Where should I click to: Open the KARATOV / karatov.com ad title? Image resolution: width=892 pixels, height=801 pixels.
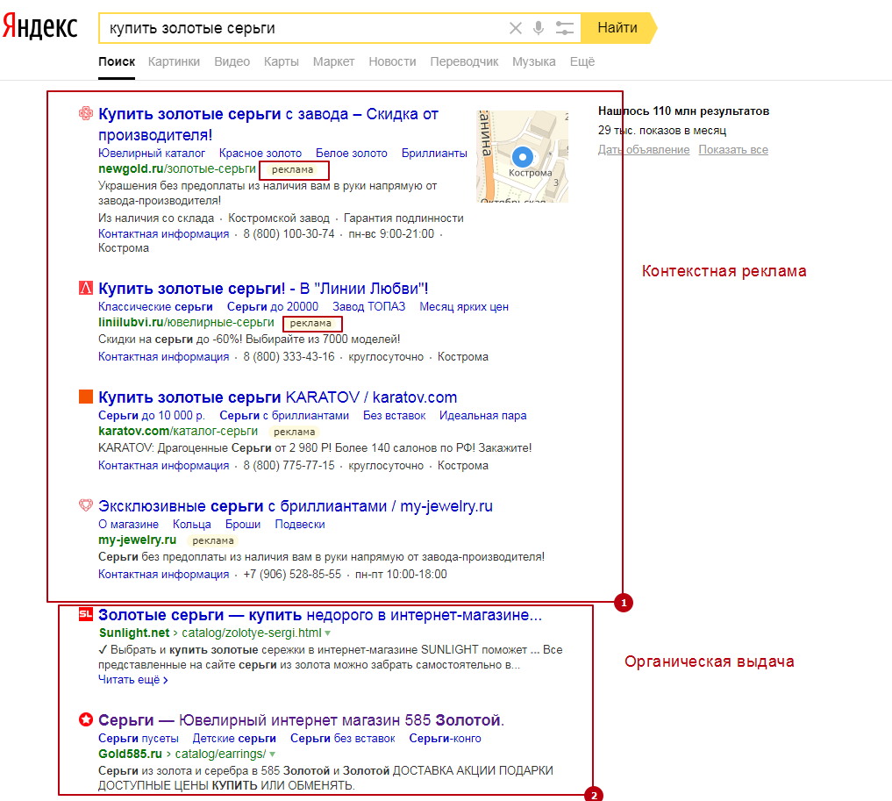(x=278, y=397)
